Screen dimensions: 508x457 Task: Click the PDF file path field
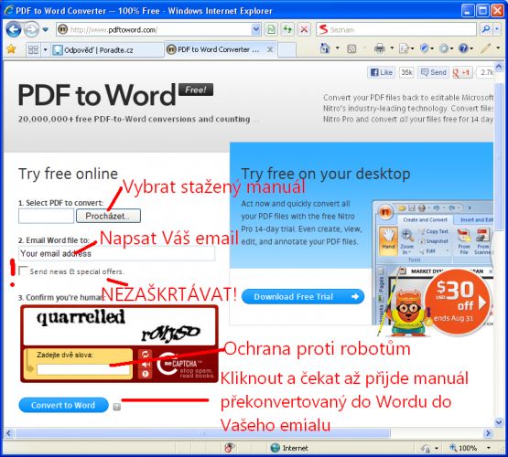46,216
